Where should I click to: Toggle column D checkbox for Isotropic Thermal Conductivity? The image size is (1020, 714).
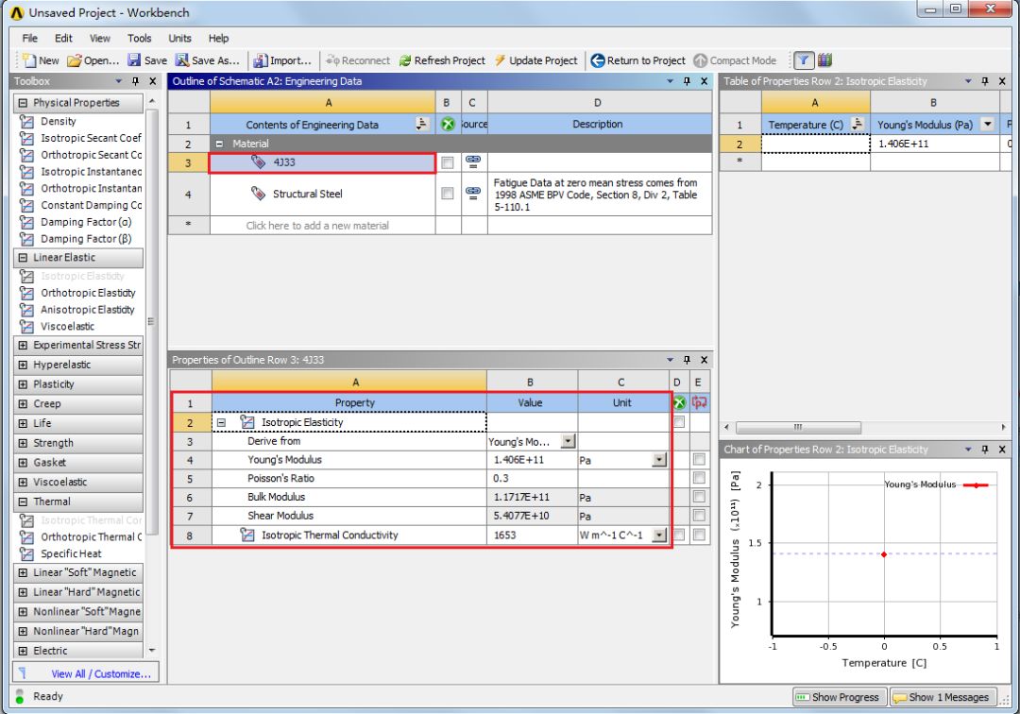678,535
